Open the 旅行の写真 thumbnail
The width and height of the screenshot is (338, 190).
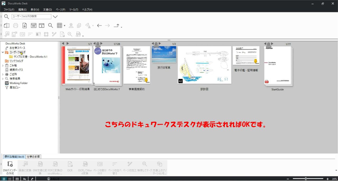164,54
